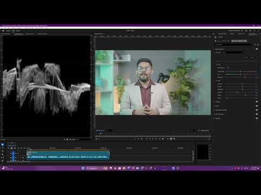261x195 pixels.
Task: Open the Lumetri Color effect dropdown
Action: coord(234,44)
